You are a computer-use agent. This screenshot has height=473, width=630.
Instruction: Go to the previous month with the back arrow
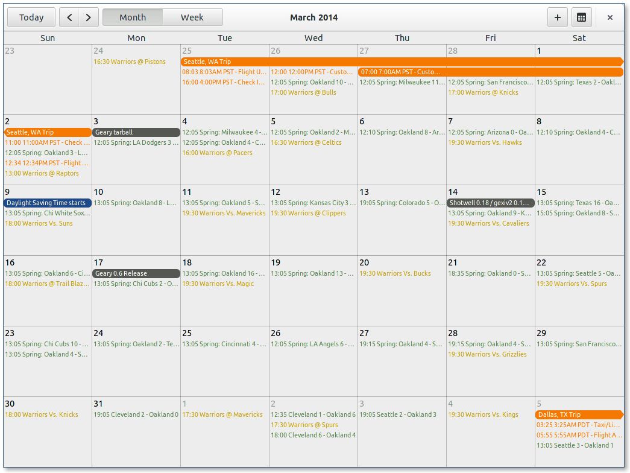pos(69,17)
